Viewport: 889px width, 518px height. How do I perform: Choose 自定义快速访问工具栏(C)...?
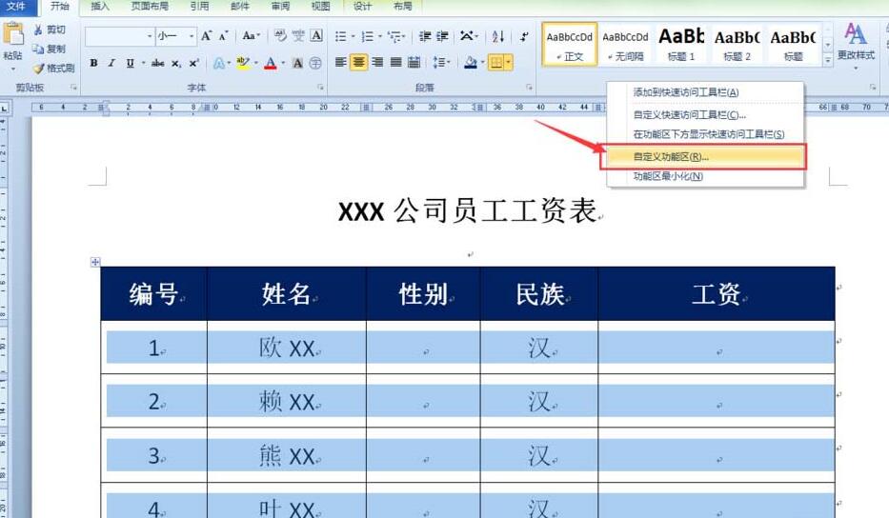pyautogui.click(x=705, y=115)
